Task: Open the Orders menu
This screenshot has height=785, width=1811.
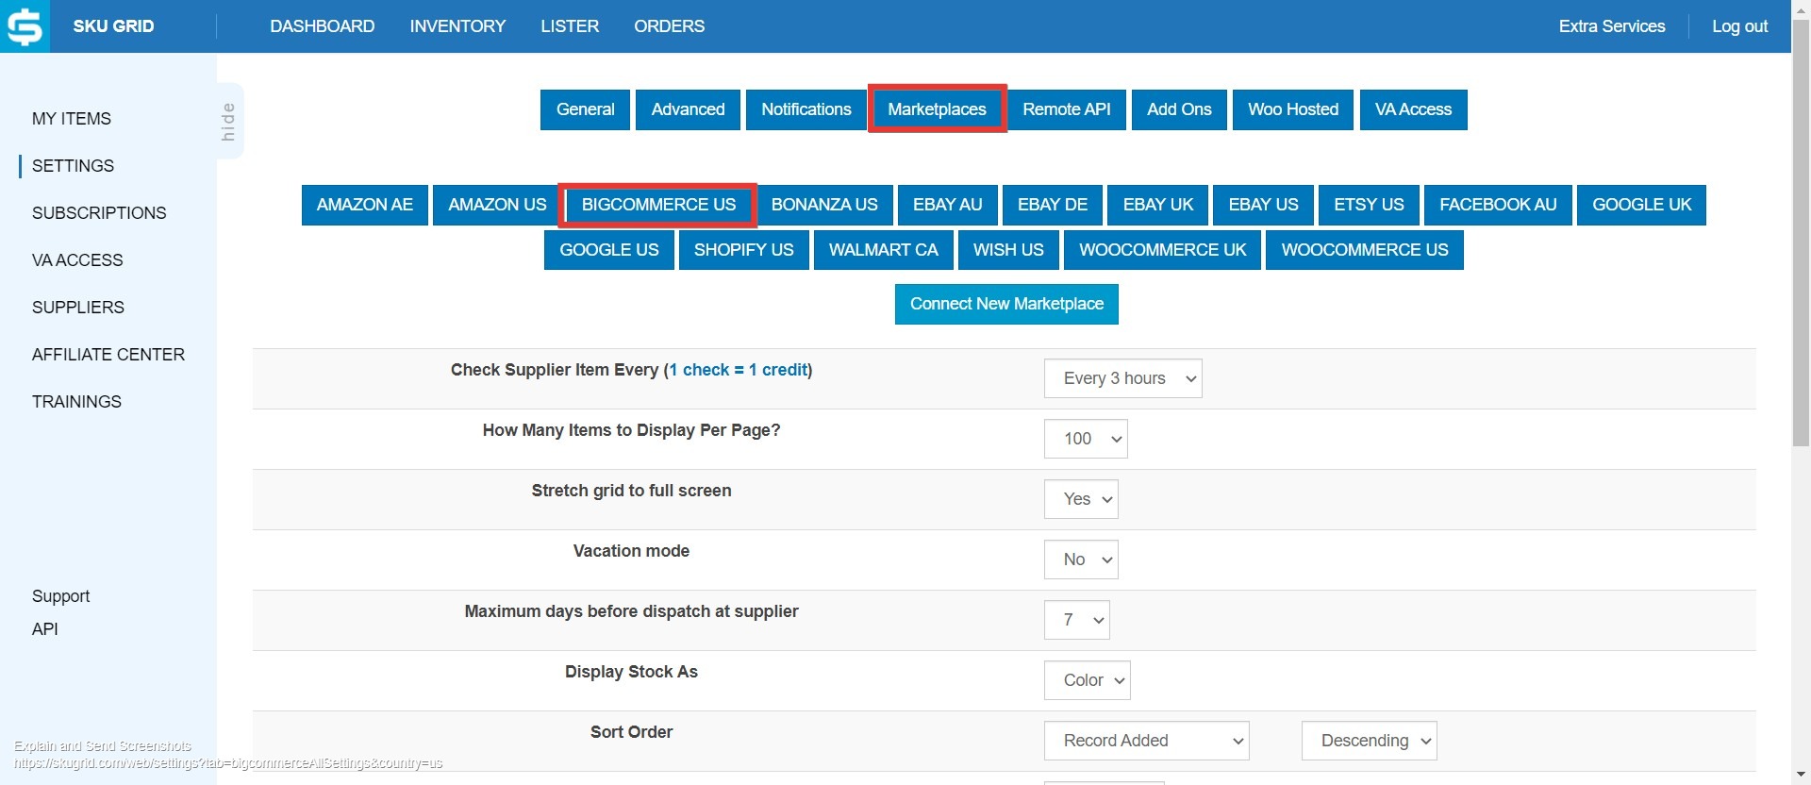Action: (x=669, y=26)
